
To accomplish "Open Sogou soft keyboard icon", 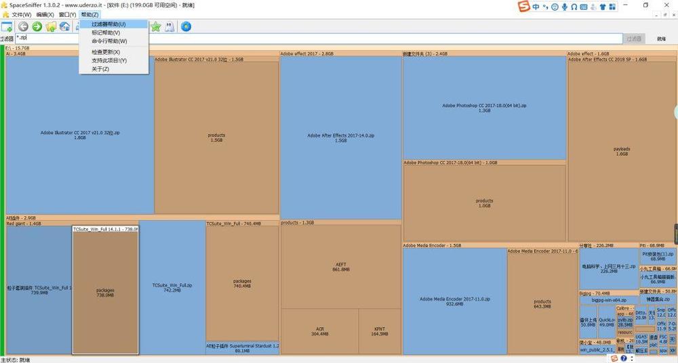I will [x=584, y=7].
